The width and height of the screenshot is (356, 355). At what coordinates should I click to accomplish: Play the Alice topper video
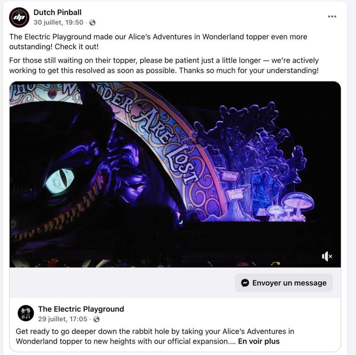click(175, 174)
